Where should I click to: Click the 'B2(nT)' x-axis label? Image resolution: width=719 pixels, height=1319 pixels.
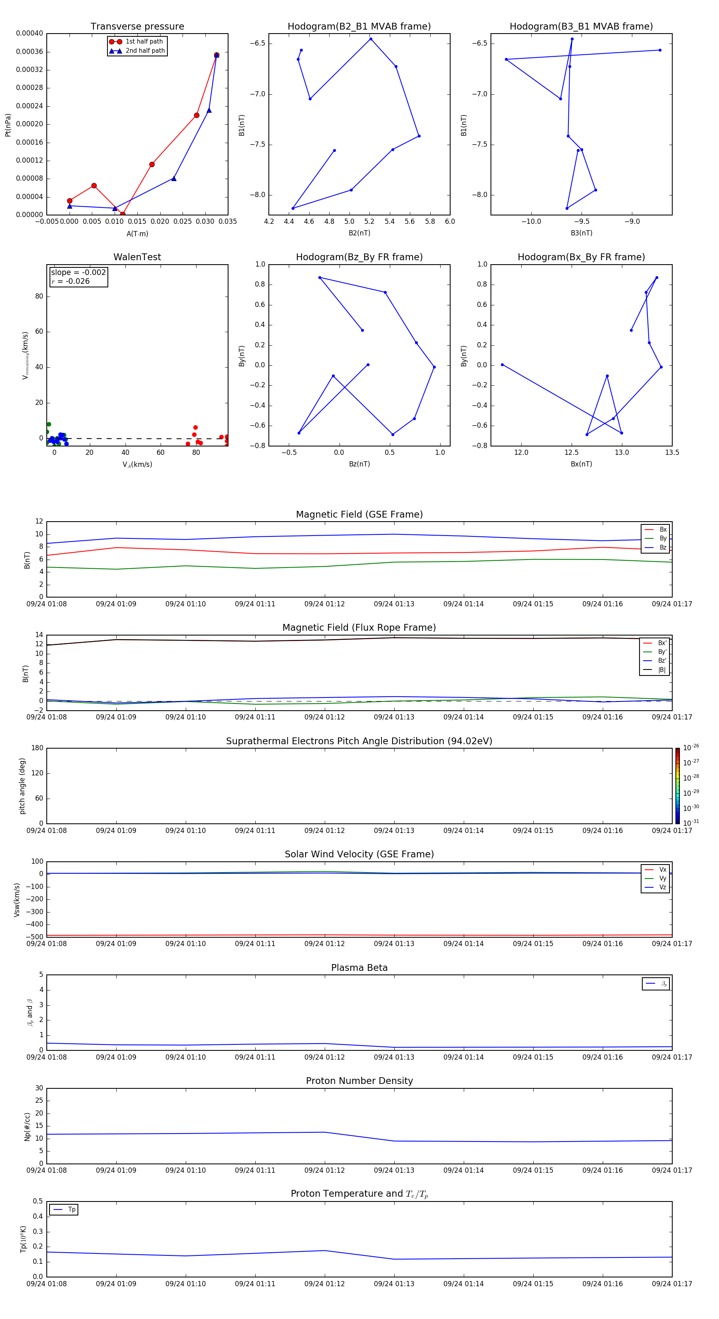(359, 233)
